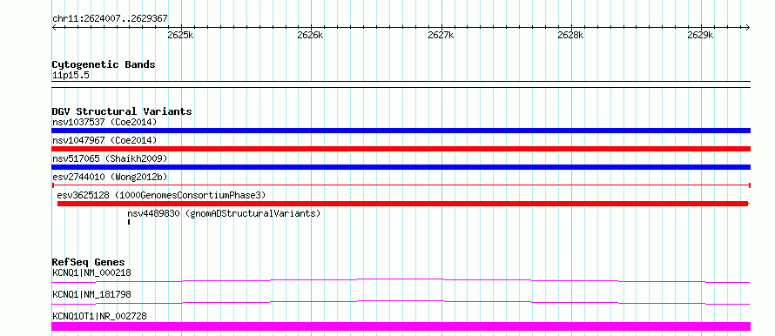Screen dimensions: 775x336
Task: Click the 2629k ruler tick label
Action: coord(701,36)
